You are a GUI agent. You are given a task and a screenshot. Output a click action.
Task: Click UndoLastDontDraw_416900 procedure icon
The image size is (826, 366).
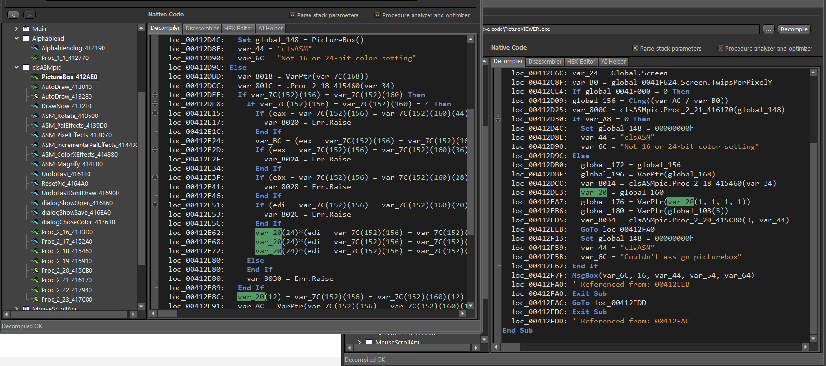point(35,193)
